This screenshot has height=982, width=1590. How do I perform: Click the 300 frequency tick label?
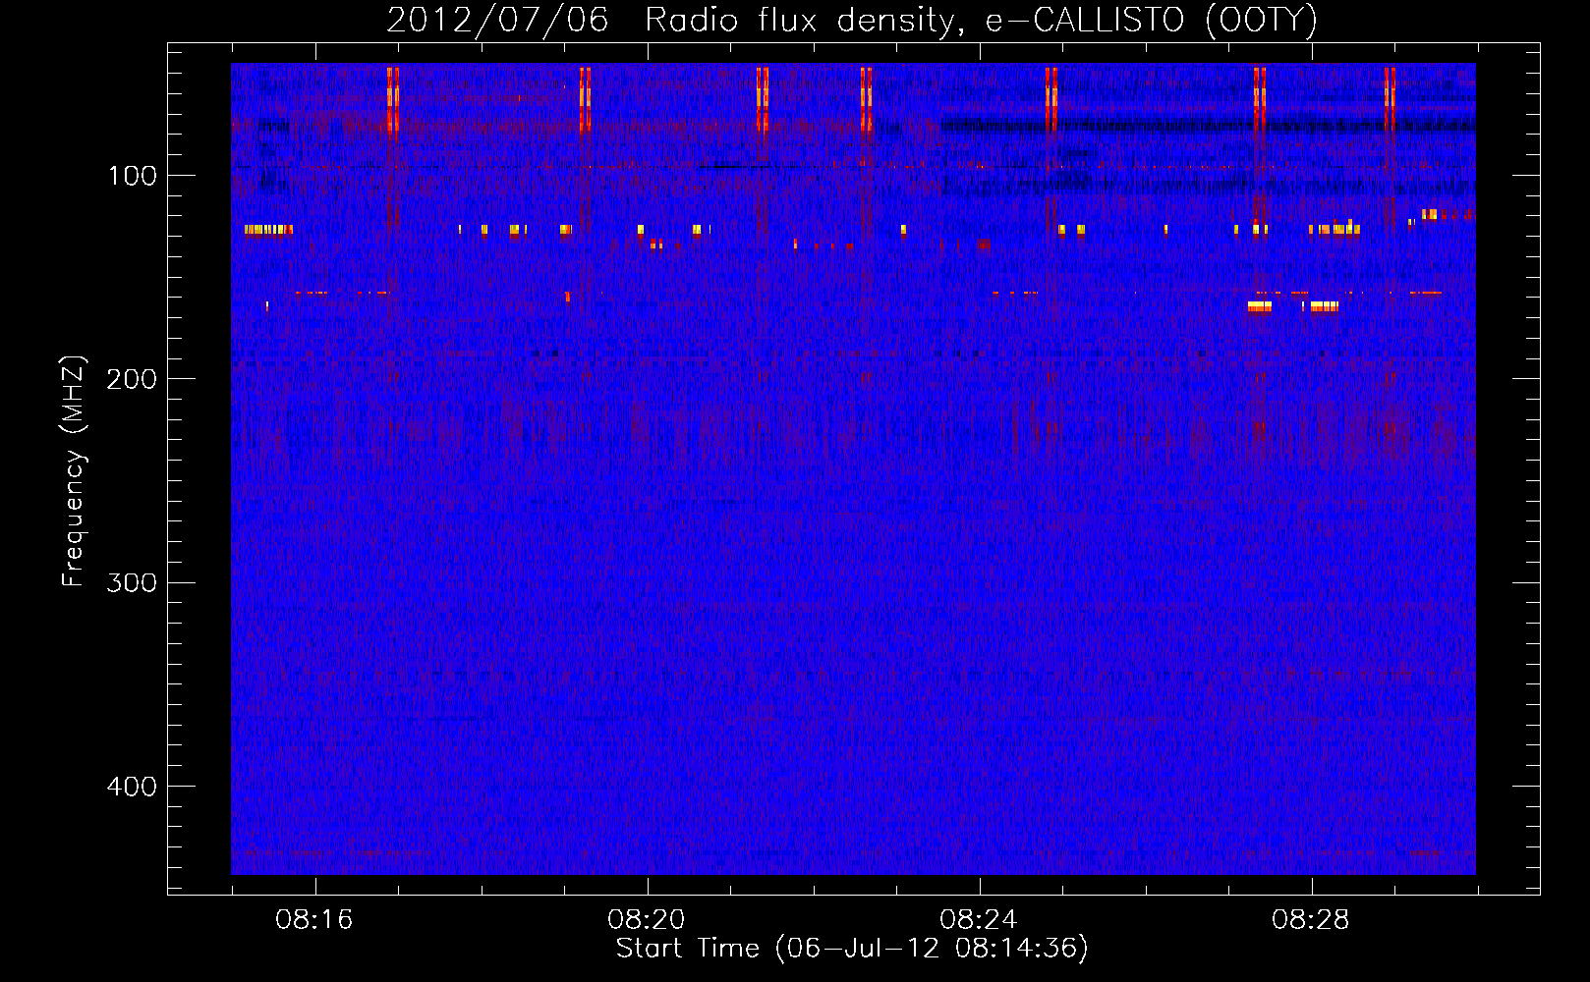tap(132, 583)
